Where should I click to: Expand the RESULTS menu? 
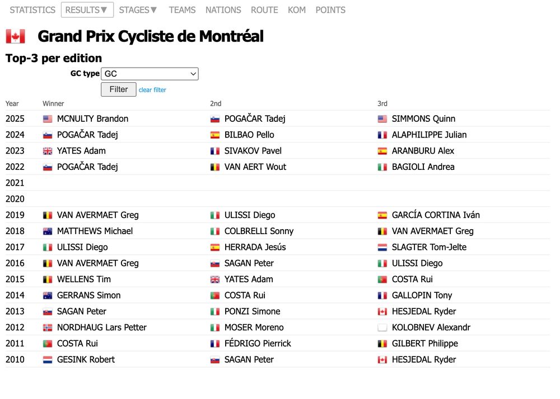pos(87,10)
